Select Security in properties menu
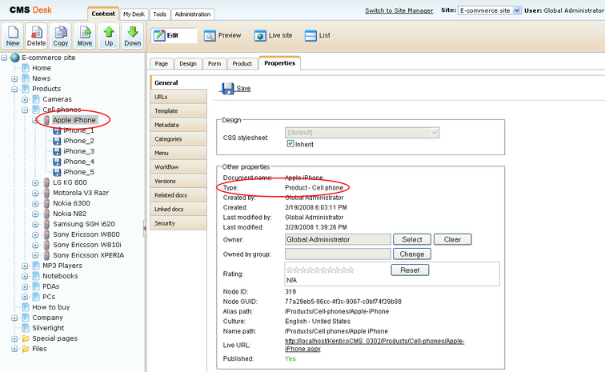 click(178, 223)
